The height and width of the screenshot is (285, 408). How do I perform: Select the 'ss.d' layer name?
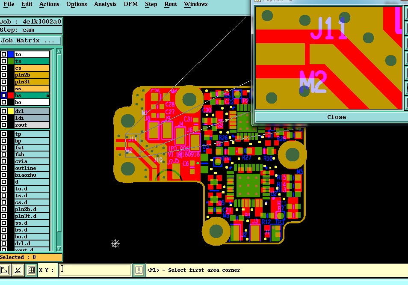[32, 223]
